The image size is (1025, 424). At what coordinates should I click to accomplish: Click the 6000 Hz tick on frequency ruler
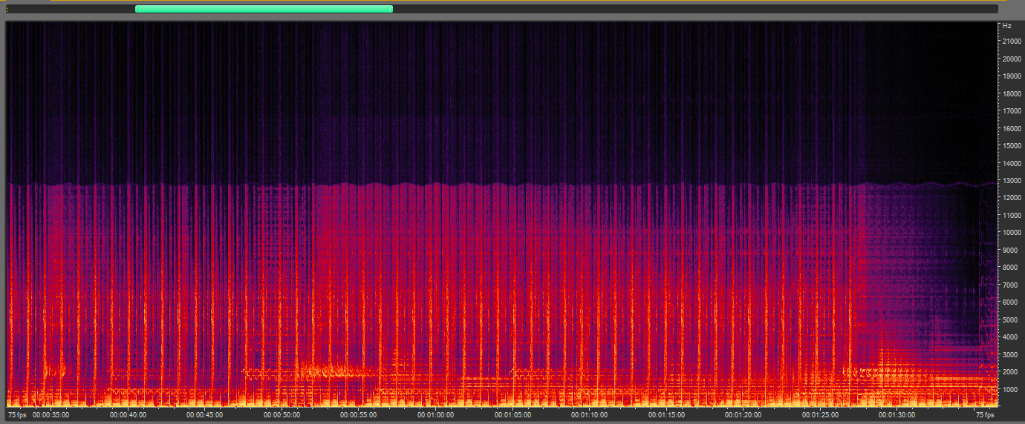[1010, 302]
